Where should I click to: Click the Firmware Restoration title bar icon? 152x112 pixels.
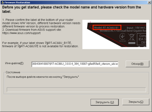[x=2, y=2]
